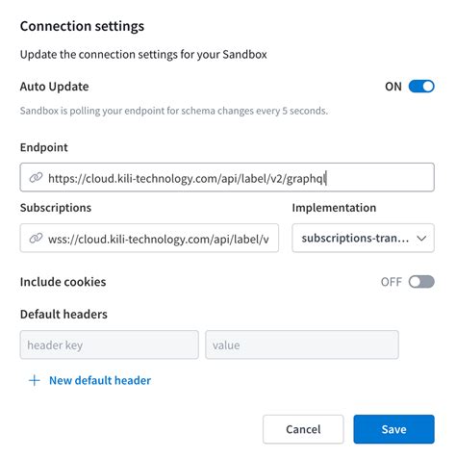Viewport: 456px width, 458px height.
Task: Click the Default headers heading
Action: 63,314
